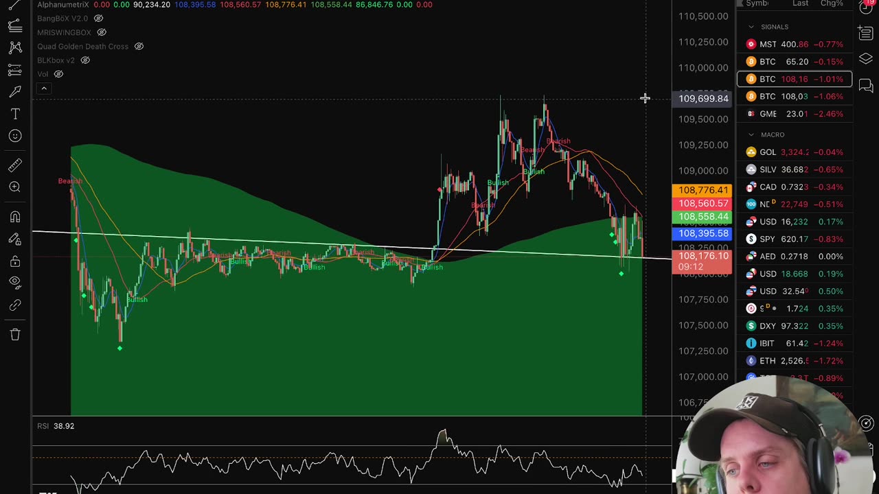
Task: Open the Chats speech bubble icon
Action: click(x=865, y=86)
